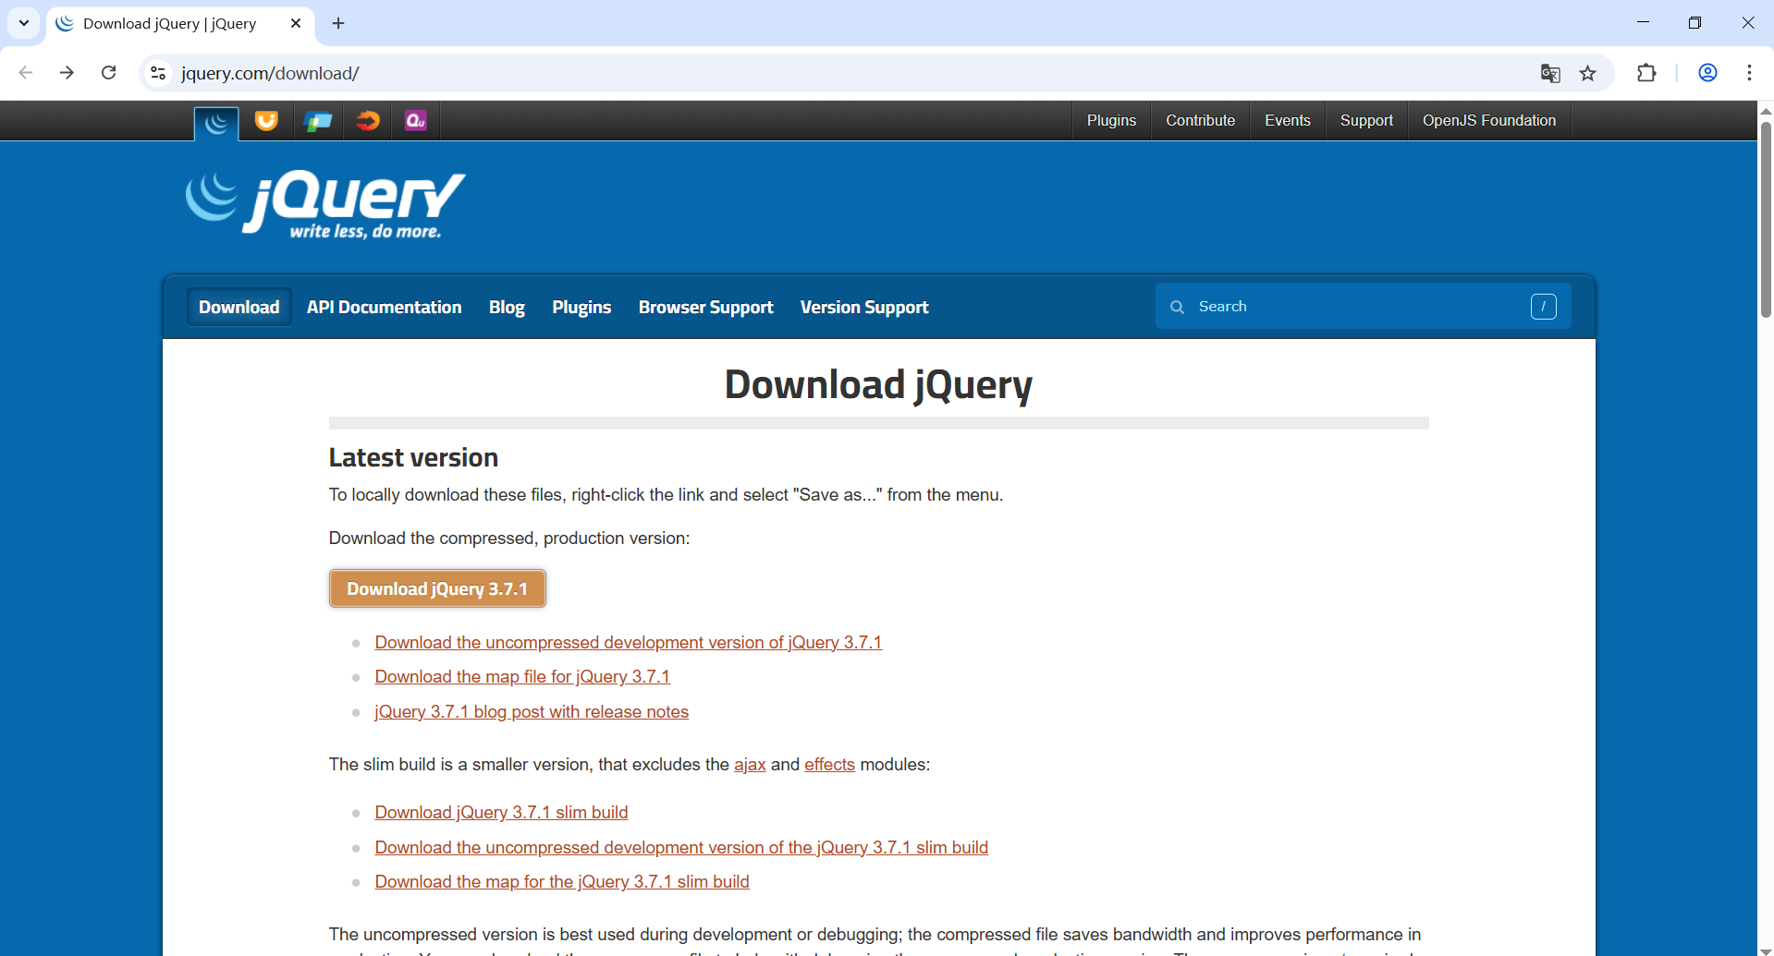The height and width of the screenshot is (956, 1774).
Task: Click the address bar URL
Action: coord(270,73)
